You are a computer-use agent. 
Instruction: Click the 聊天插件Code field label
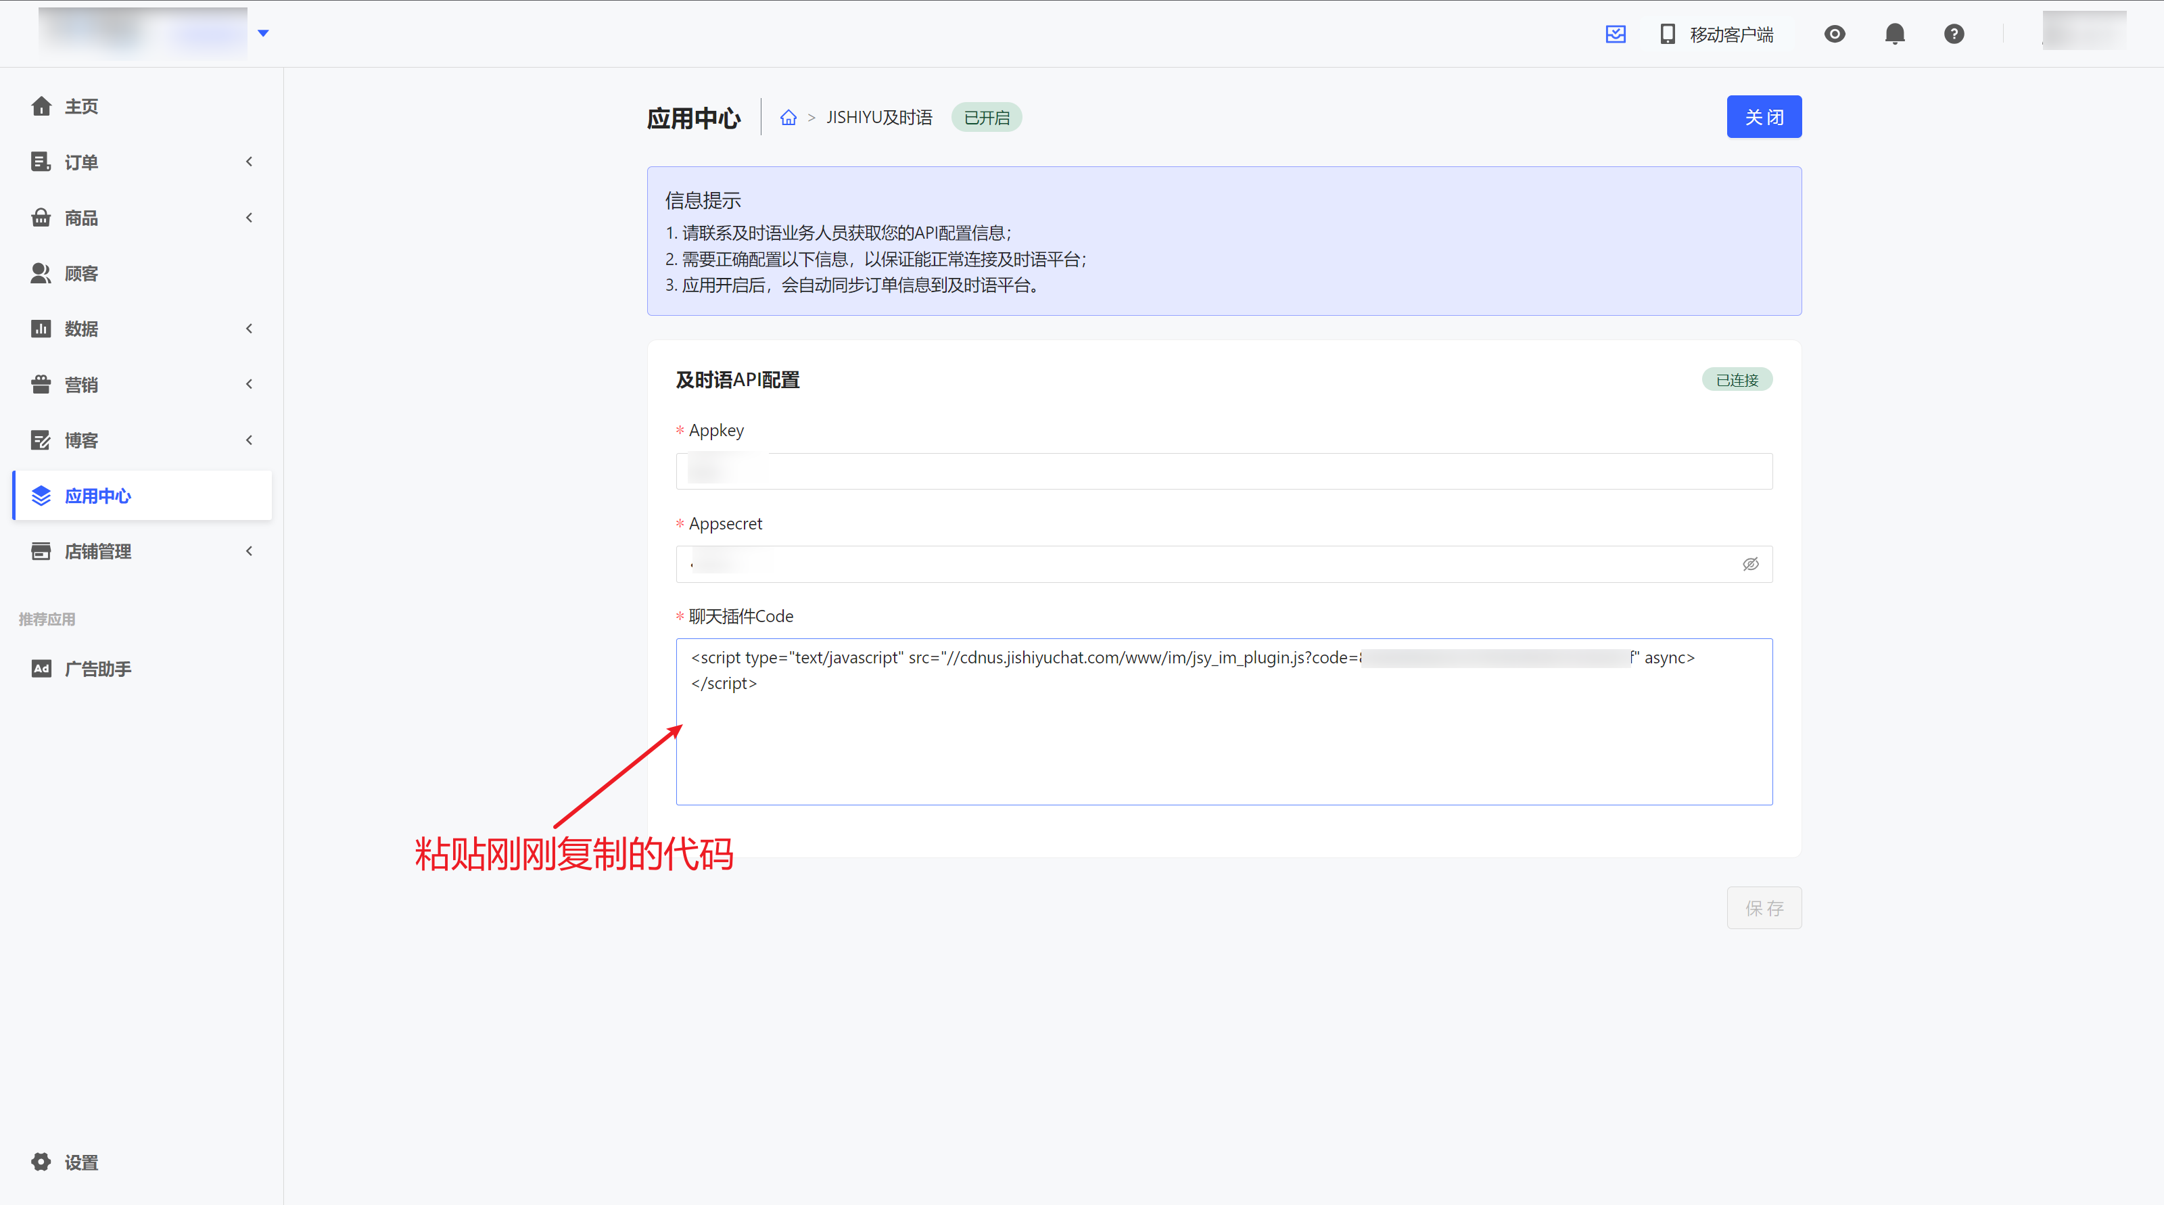[x=740, y=616]
